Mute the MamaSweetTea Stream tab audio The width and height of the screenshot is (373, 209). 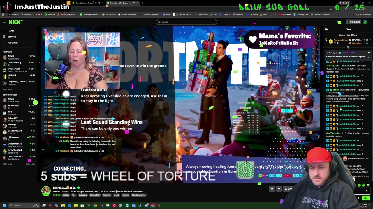[133, 3]
